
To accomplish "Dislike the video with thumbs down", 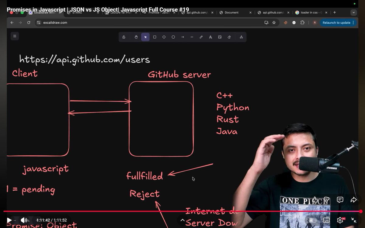I will [326, 200].
